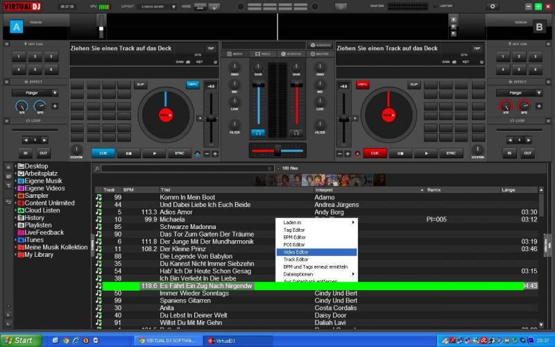Click the TAP button on right deck
The height and width of the screenshot is (347, 555).
click(477, 49)
